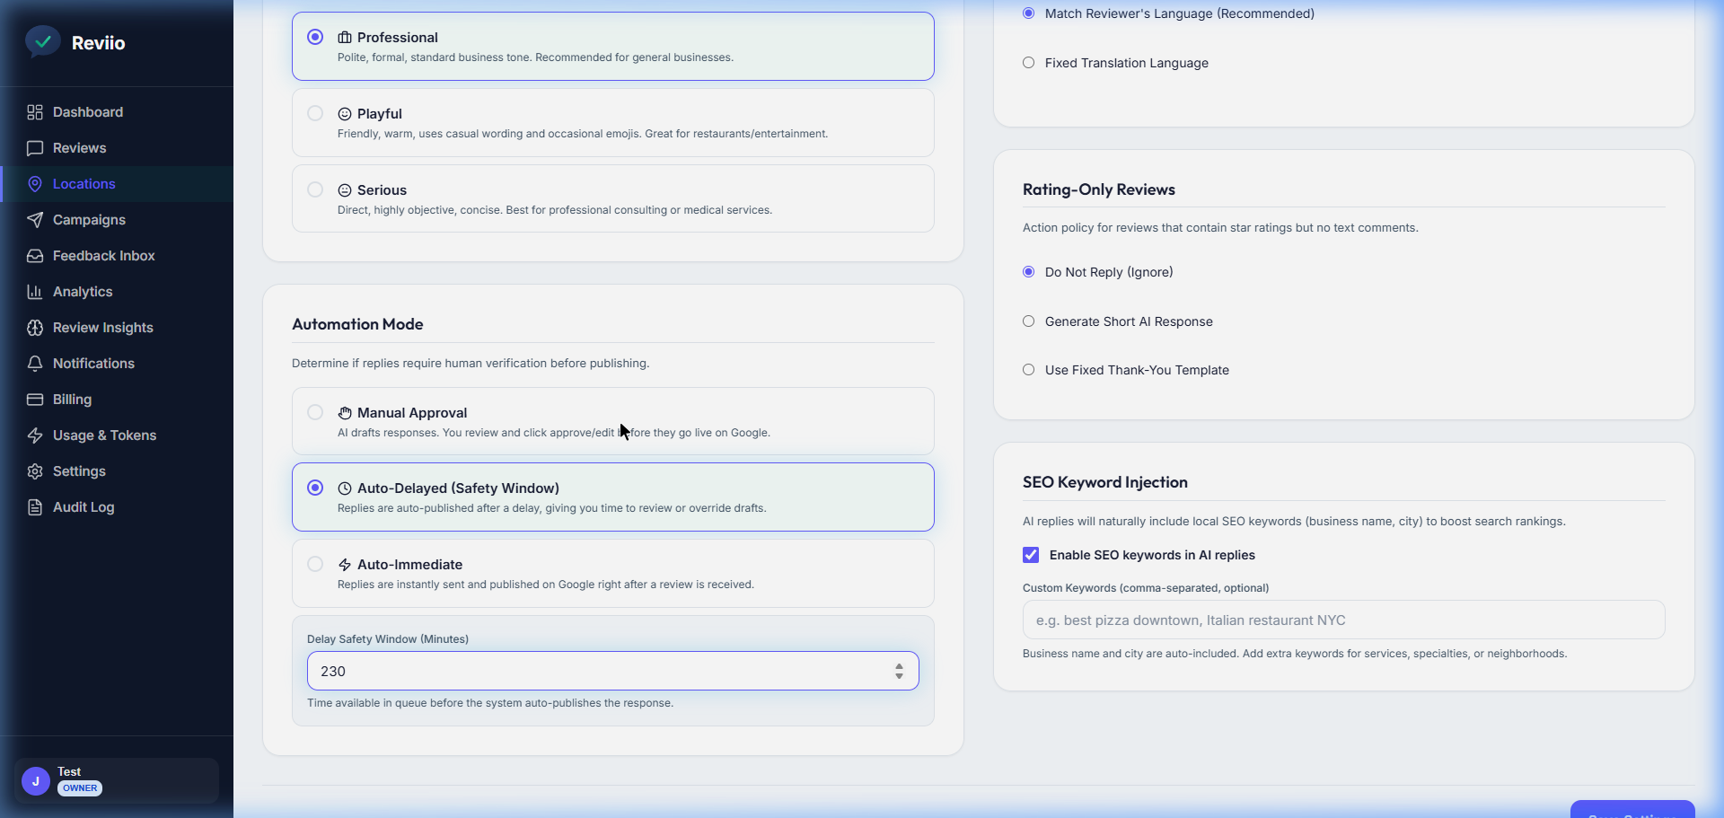Click the Professional tone description text

[x=535, y=57]
